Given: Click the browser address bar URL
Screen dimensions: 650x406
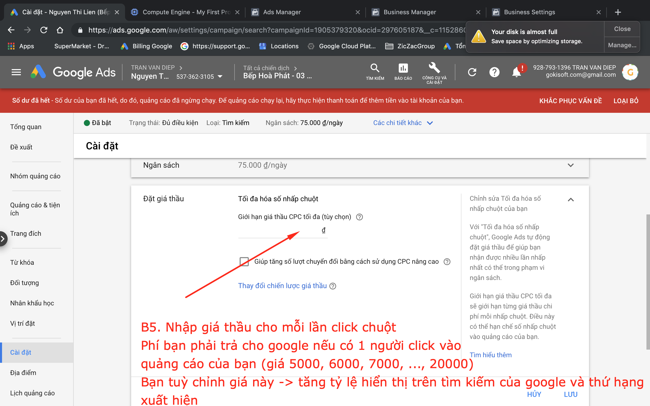Looking at the screenshot, I should [276, 30].
